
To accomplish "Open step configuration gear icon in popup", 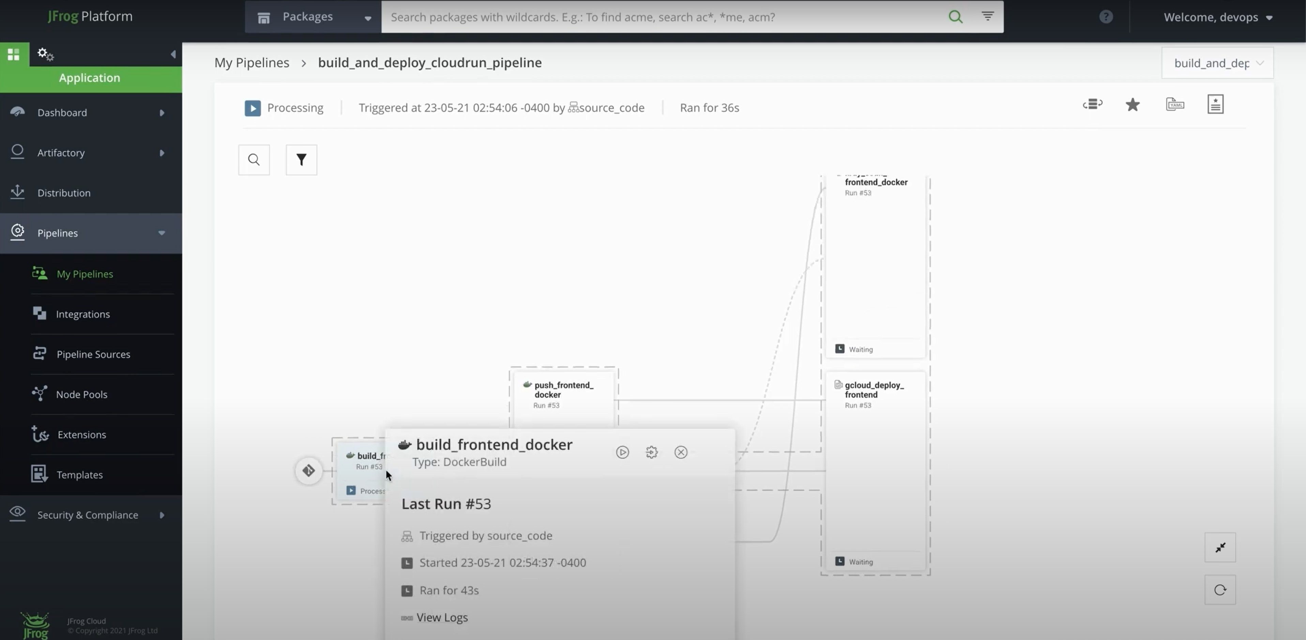I will [x=652, y=452].
